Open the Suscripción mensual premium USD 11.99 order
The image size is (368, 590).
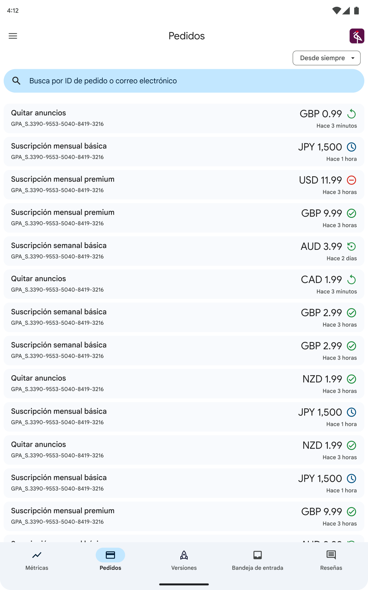coord(184,185)
